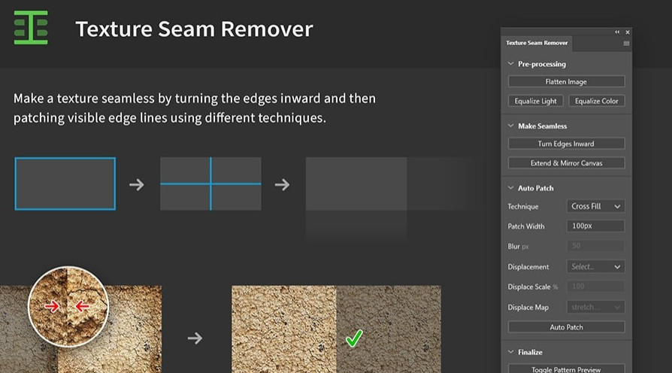
Task: Collapse the Pre-processing section
Action: (511, 65)
